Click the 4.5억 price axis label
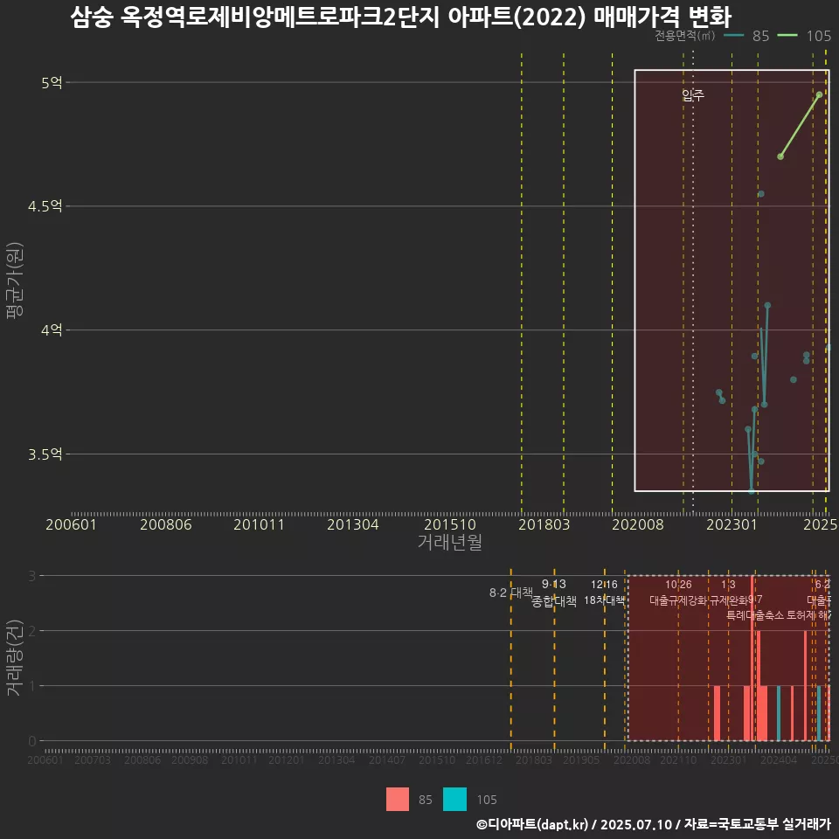This screenshot has width=839, height=839. click(x=45, y=206)
